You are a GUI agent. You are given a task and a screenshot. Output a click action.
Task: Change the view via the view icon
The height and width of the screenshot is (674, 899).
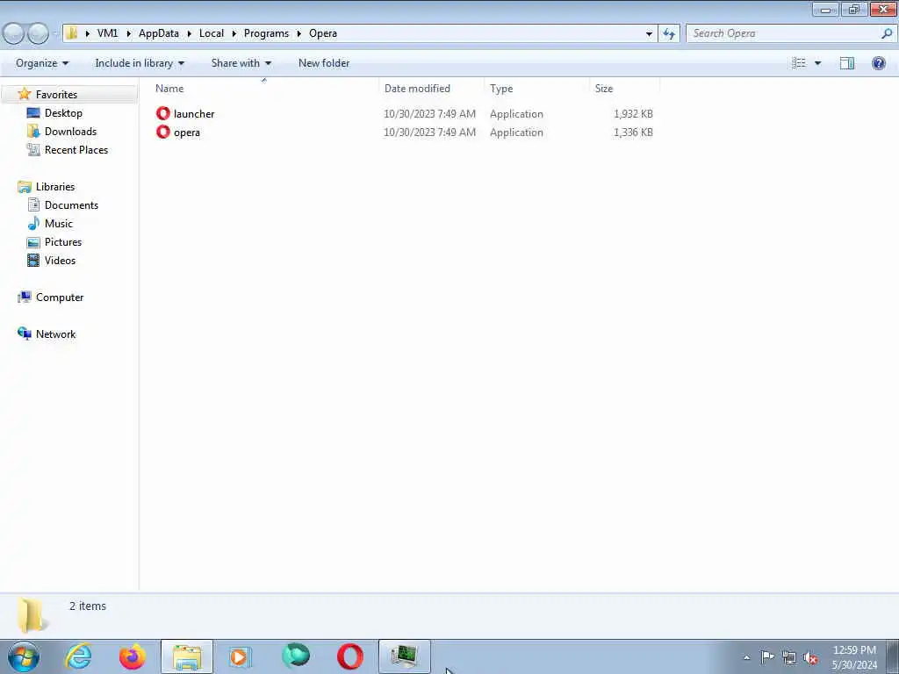(799, 63)
